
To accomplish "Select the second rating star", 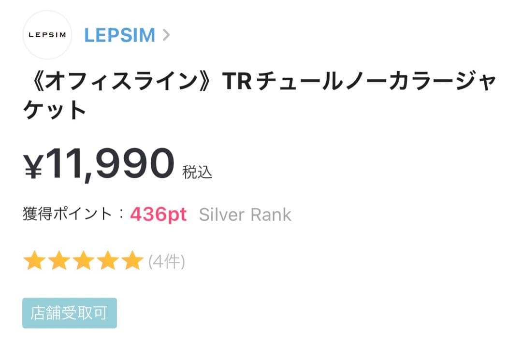I will pyautogui.click(x=59, y=261).
